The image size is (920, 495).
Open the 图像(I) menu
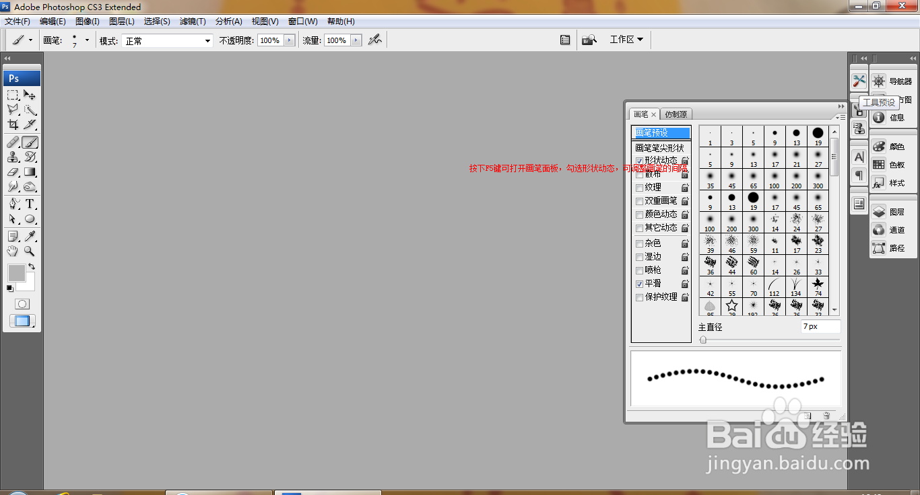88,22
